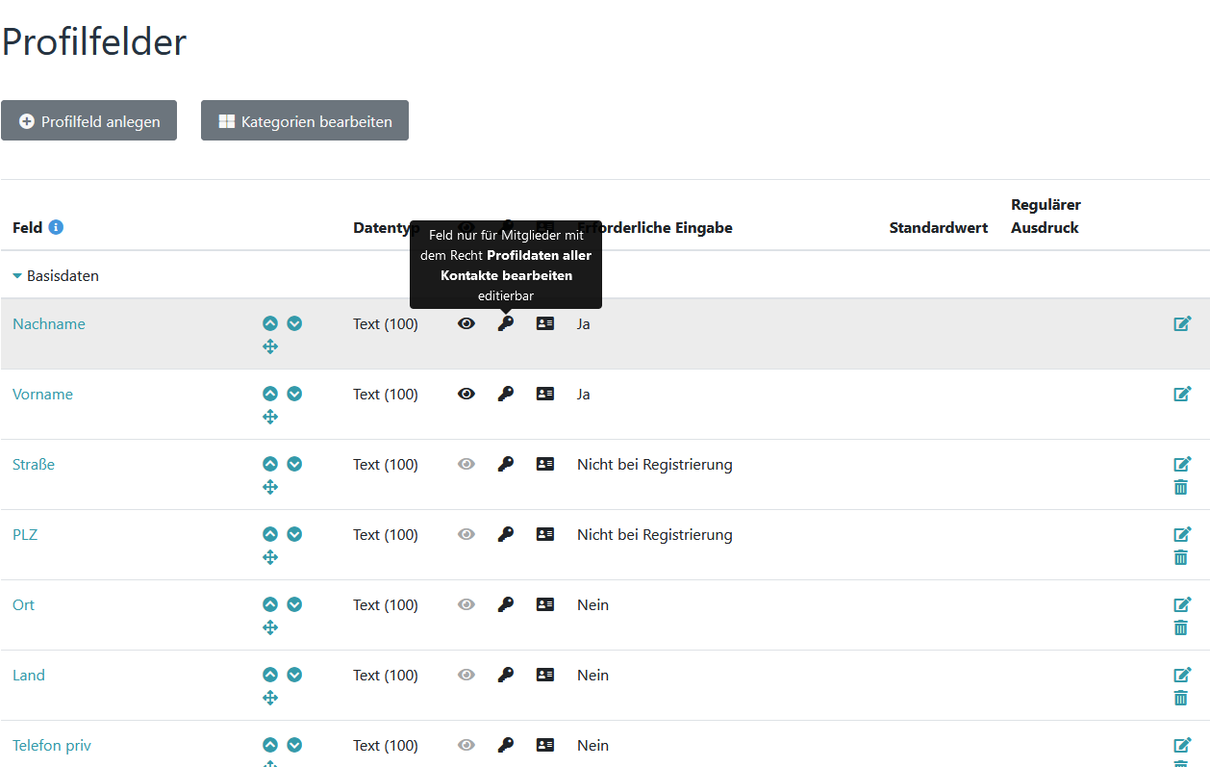The image size is (1210, 767).
Task: Toggle visibility eye for Straße
Action: (466, 464)
